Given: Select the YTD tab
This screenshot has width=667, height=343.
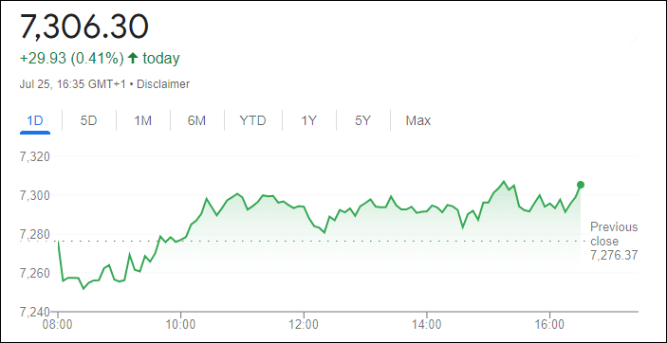Looking at the screenshot, I should pyautogui.click(x=252, y=120).
